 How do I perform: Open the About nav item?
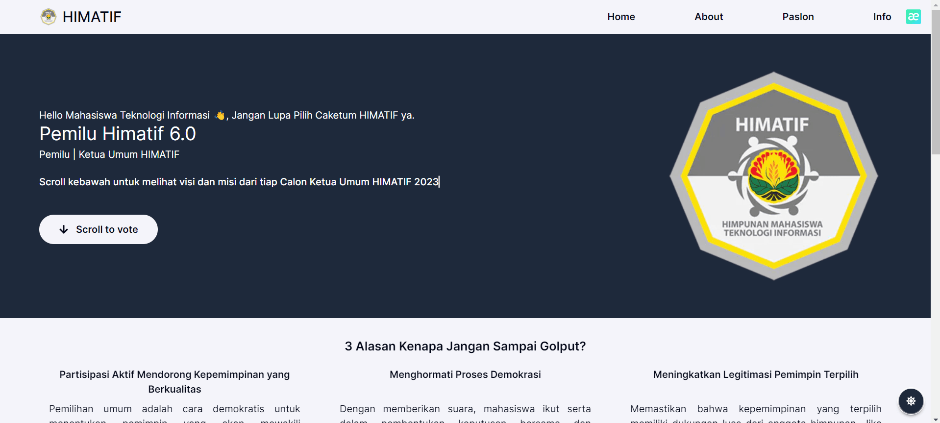(708, 17)
